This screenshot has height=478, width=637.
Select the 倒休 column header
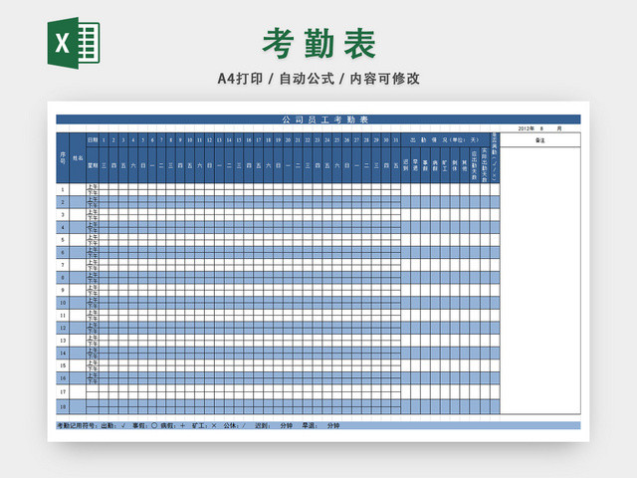[x=455, y=165]
